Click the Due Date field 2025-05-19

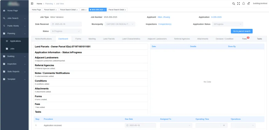[x=140, y=125]
